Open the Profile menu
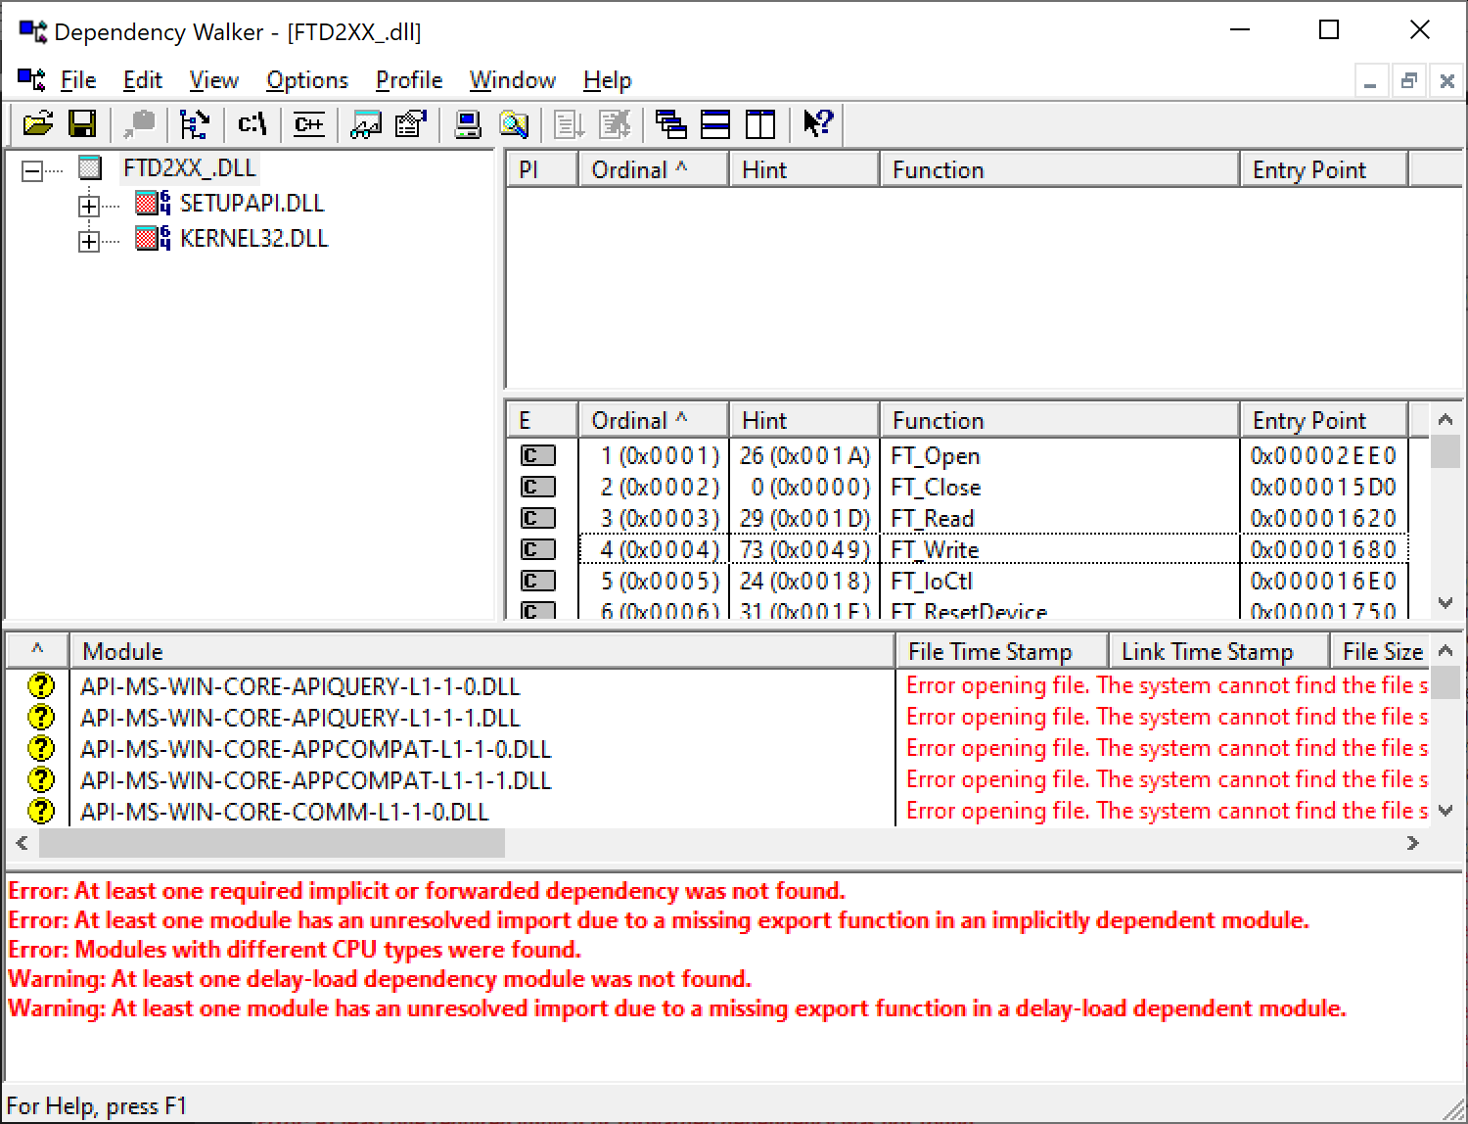The height and width of the screenshot is (1124, 1468). click(x=409, y=80)
